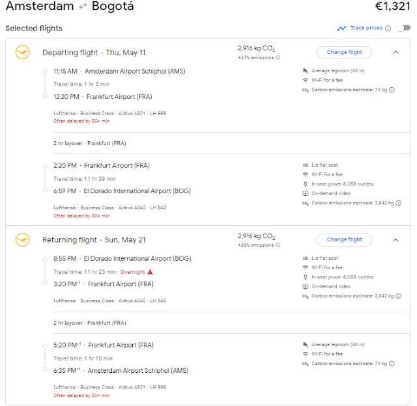The height and width of the screenshot is (406, 417).
Task: Click the Overnight warning triangle icon
Action: tap(150, 272)
